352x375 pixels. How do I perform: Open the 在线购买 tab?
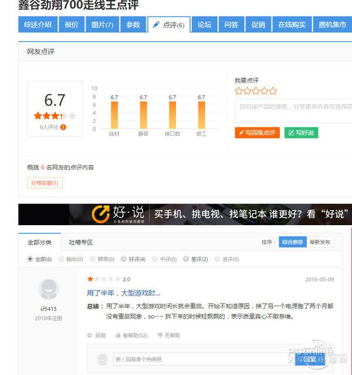292,24
